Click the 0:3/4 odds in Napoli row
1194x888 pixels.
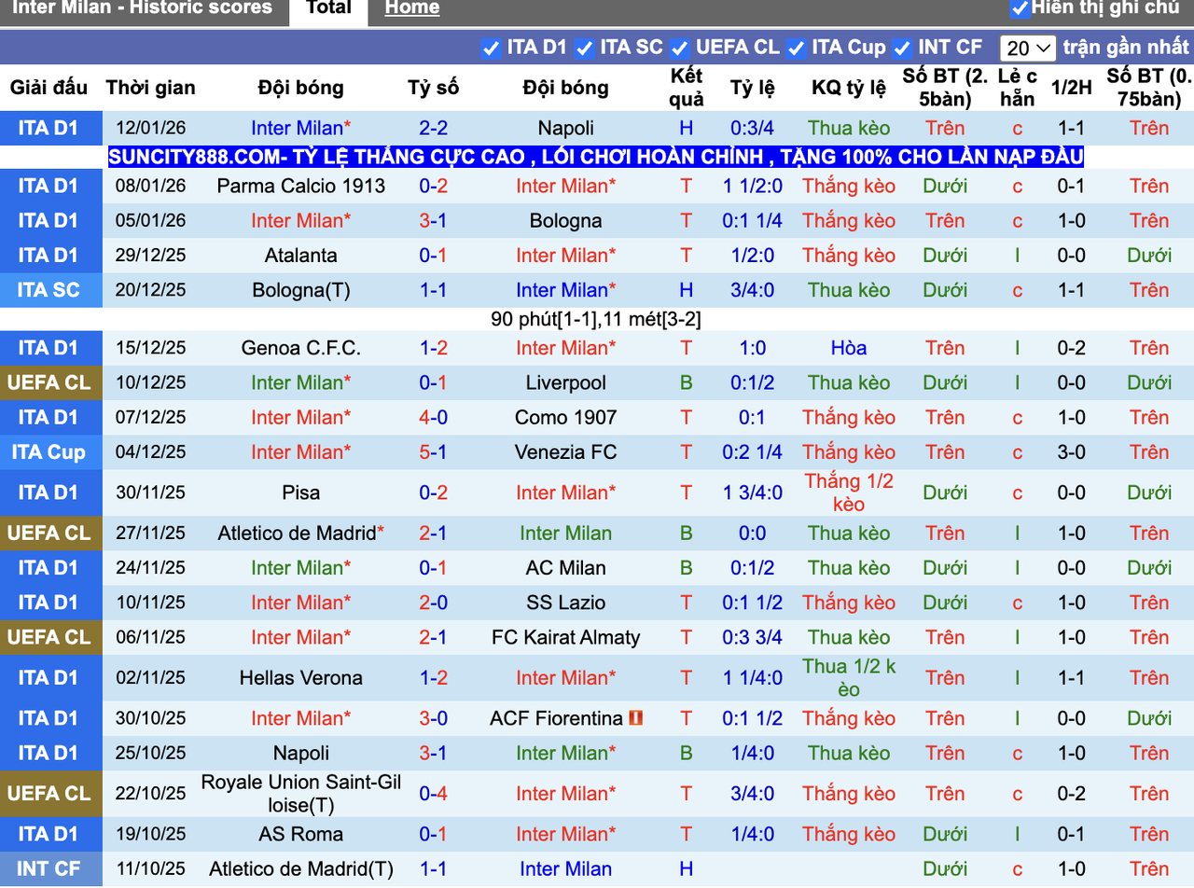[x=753, y=129]
